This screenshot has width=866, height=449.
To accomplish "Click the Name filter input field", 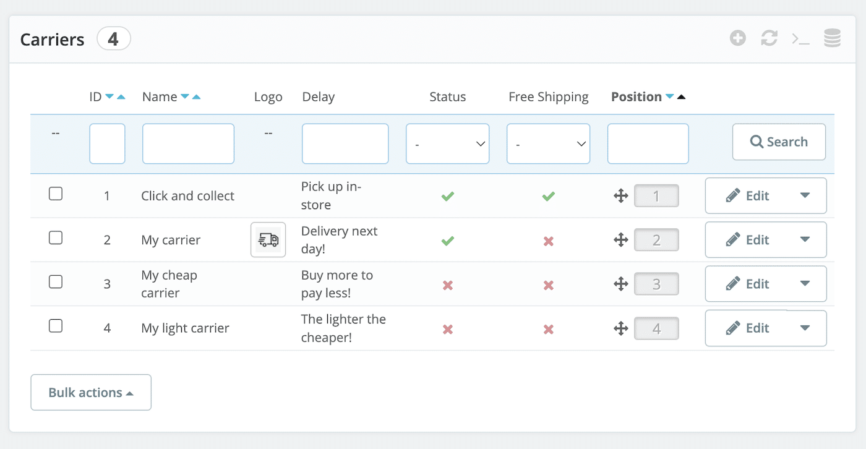I will point(188,143).
